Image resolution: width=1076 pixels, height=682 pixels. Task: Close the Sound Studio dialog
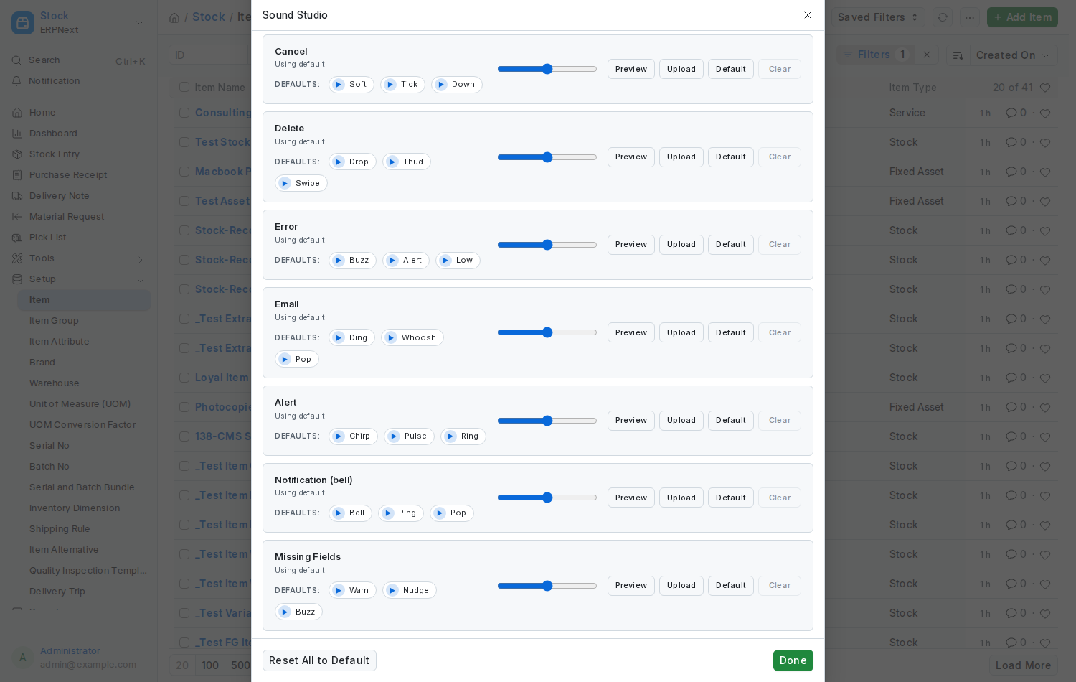(x=808, y=15)
